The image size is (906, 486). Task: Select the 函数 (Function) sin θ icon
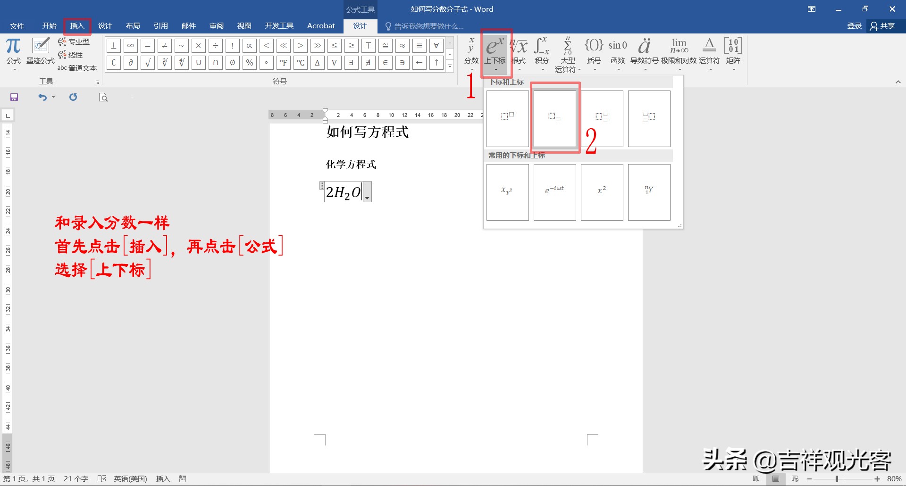617,52
